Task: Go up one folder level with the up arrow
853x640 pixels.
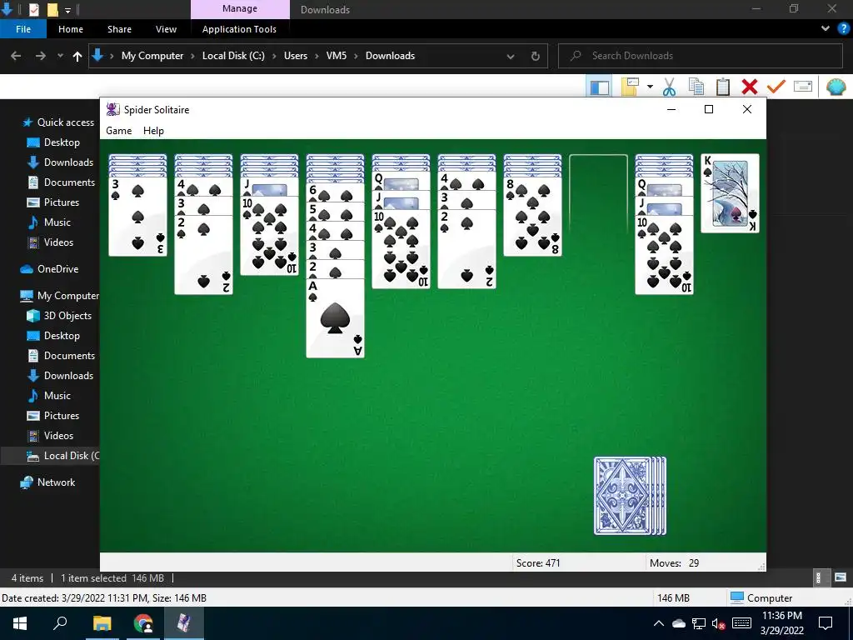Action: [77, 56]
